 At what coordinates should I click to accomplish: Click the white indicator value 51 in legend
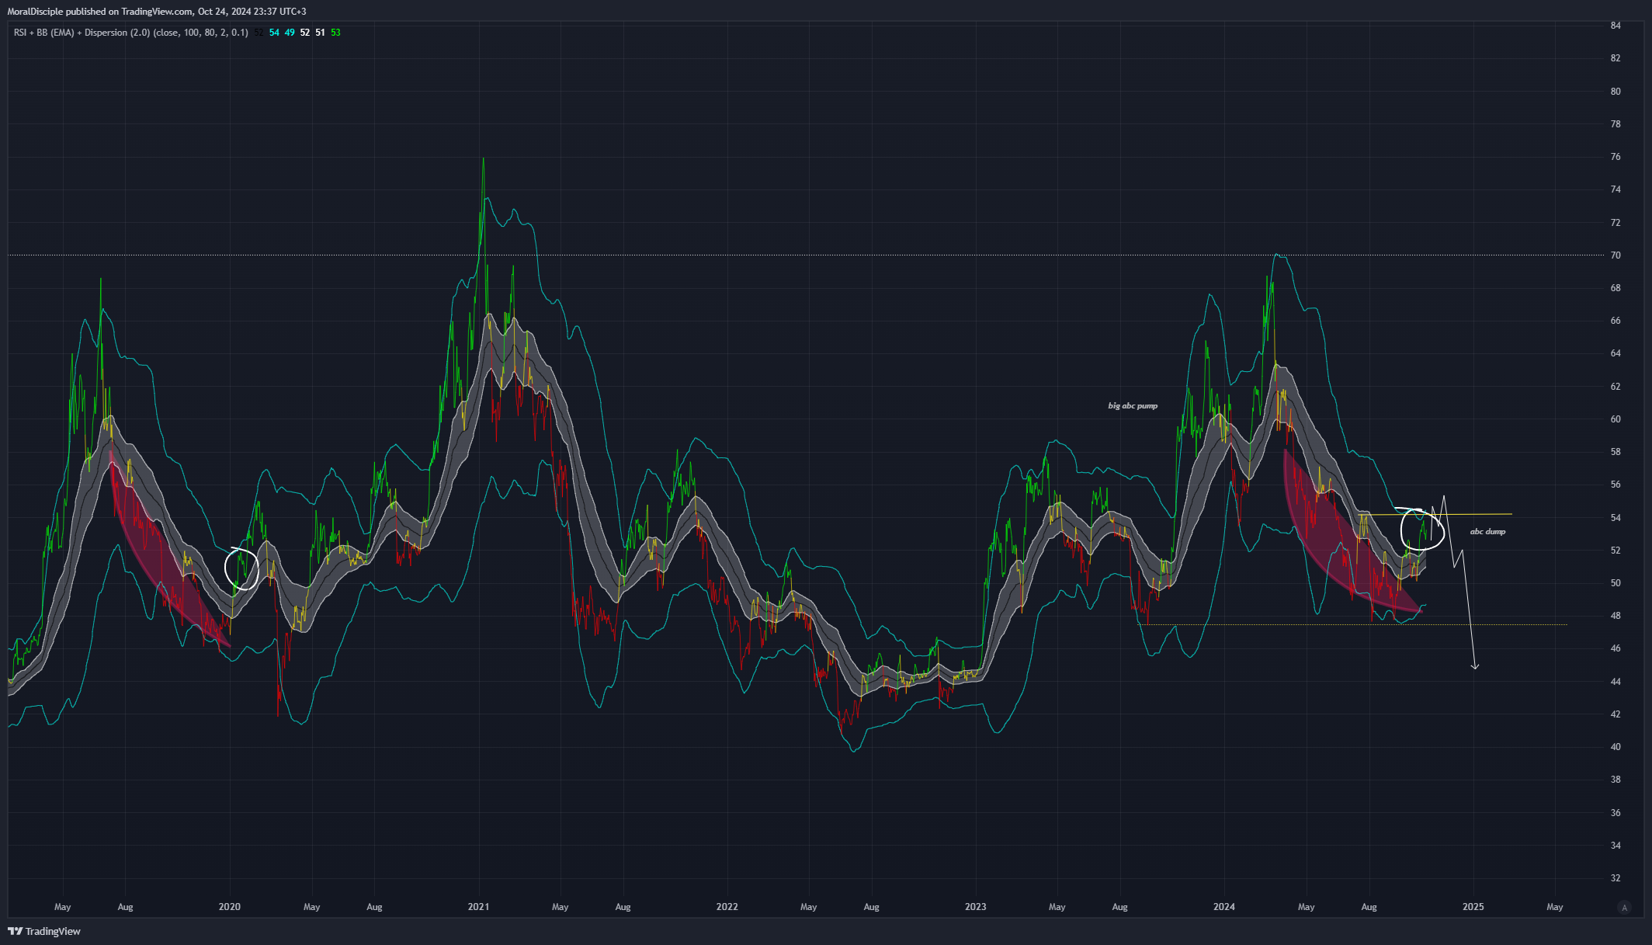320,33
